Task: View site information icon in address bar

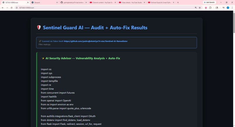Action: [17, 8]
